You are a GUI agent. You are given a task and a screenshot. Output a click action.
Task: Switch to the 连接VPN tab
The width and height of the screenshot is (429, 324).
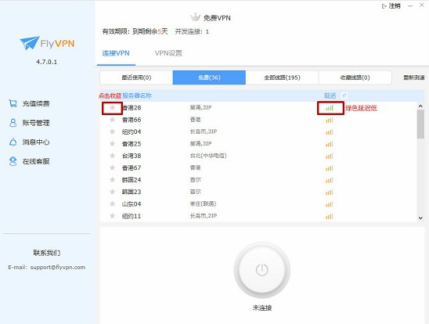pos(116,53)
